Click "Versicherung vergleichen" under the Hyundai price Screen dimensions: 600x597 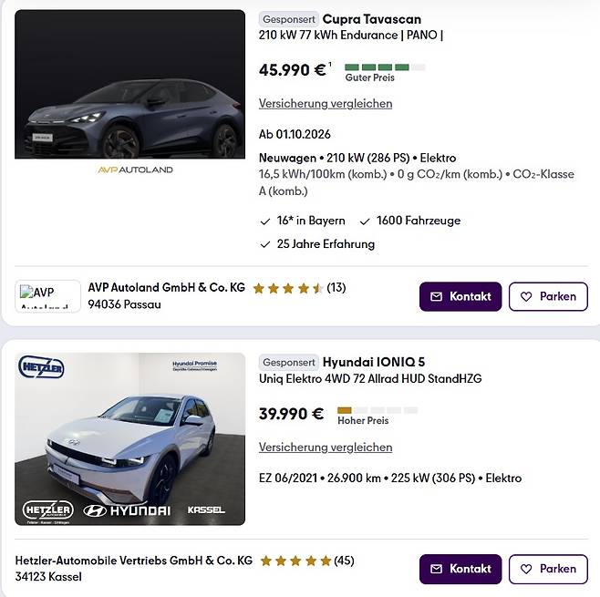tap(326, 448)
